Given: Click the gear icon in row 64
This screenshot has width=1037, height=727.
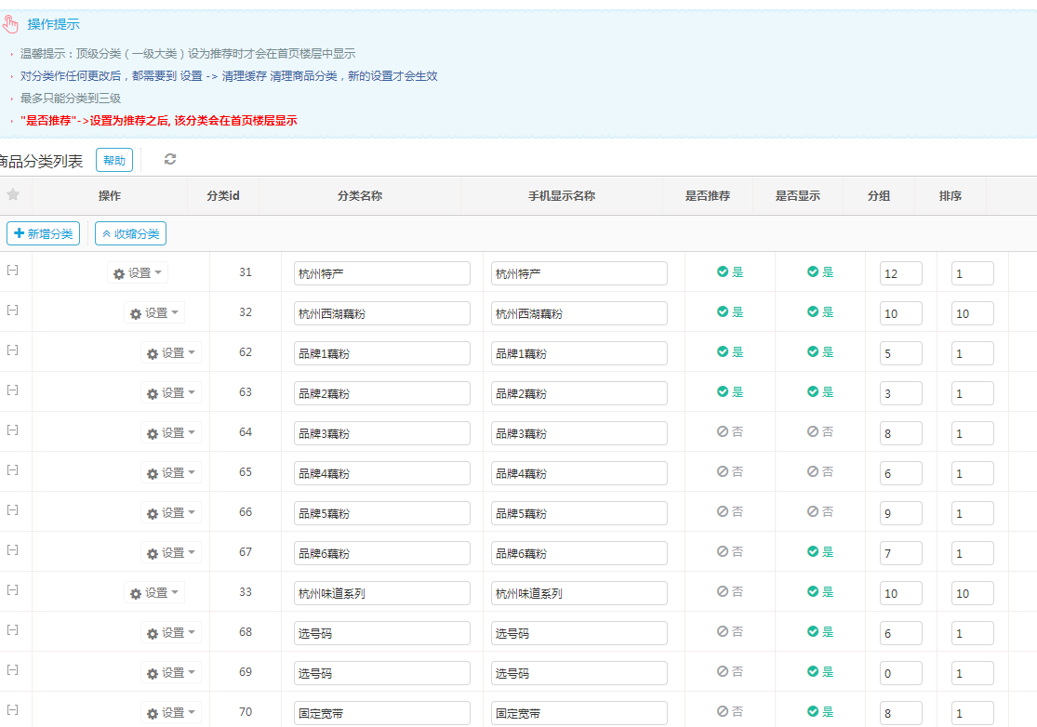Looking at the screenshot, I should pyautogui.click(x=153, y=433).
